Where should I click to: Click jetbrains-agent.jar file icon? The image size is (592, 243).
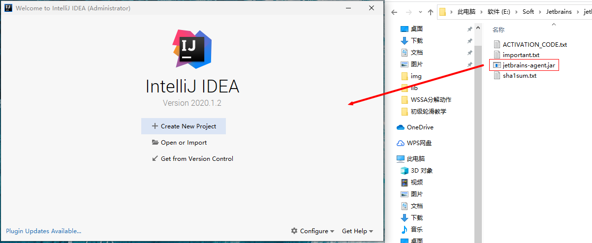[x=497, y=65]
